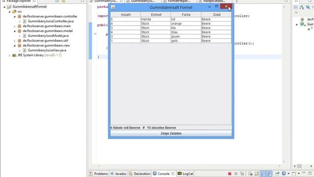314x177 pixels.
Task: Switch to the Declaration tab
Action: 139,174
